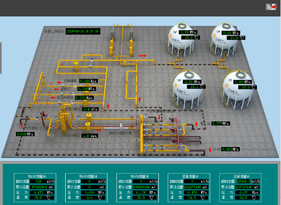Click the grey side handle on left edge
Screen dimensions: 281x205
1,58
